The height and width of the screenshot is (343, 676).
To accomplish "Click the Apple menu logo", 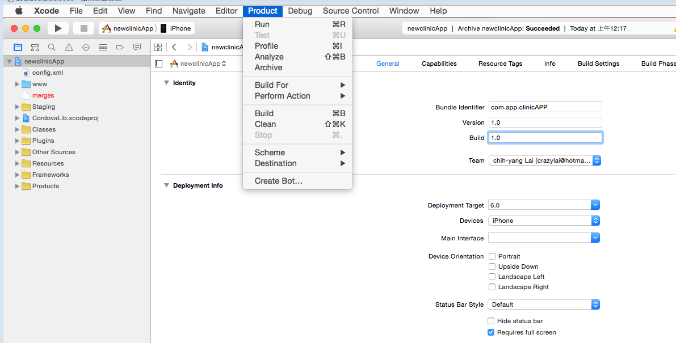I will pos(19,11).
